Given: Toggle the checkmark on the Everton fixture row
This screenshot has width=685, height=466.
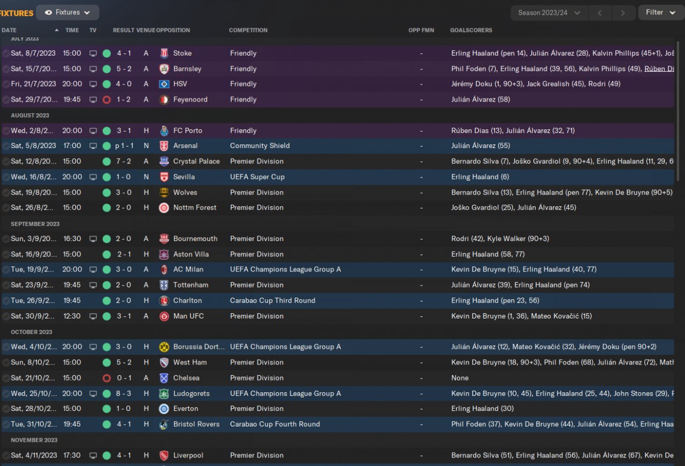Looking at the screenshot, I should 6,409.
